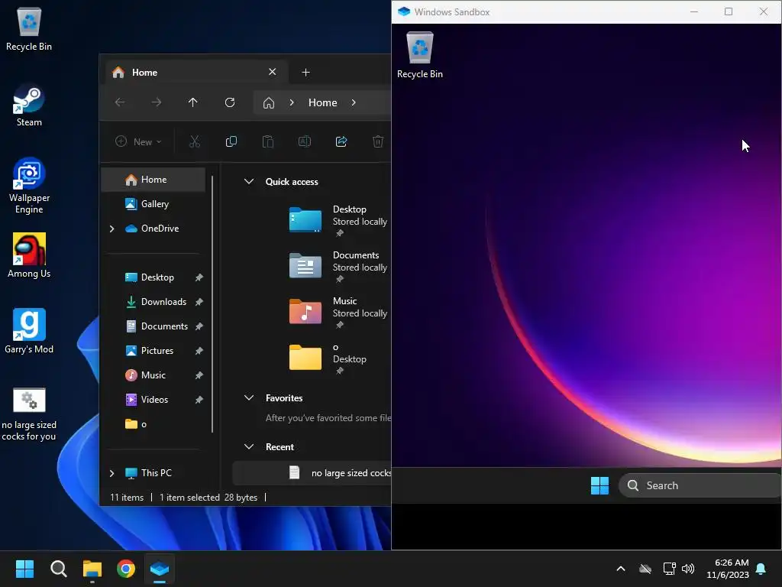Click Cut scissors icon in Explorer toolbar
Screen dimensions: 782x587
pyautogui.click(x=195, y=141)
